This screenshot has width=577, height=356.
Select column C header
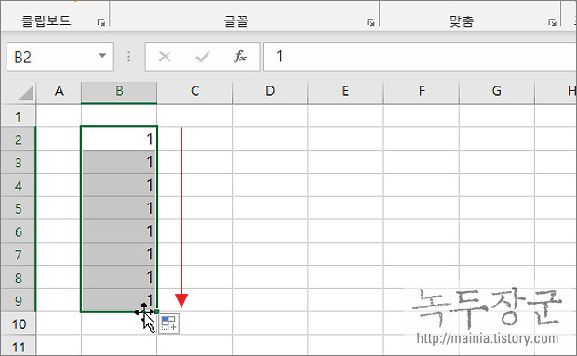point(195,91)
